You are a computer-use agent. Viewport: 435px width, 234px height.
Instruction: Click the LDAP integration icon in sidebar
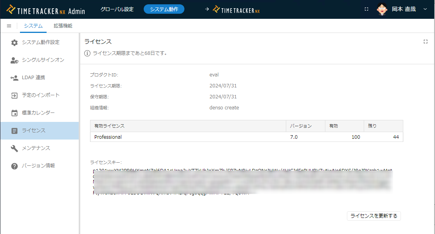click(x=14, y=78)
